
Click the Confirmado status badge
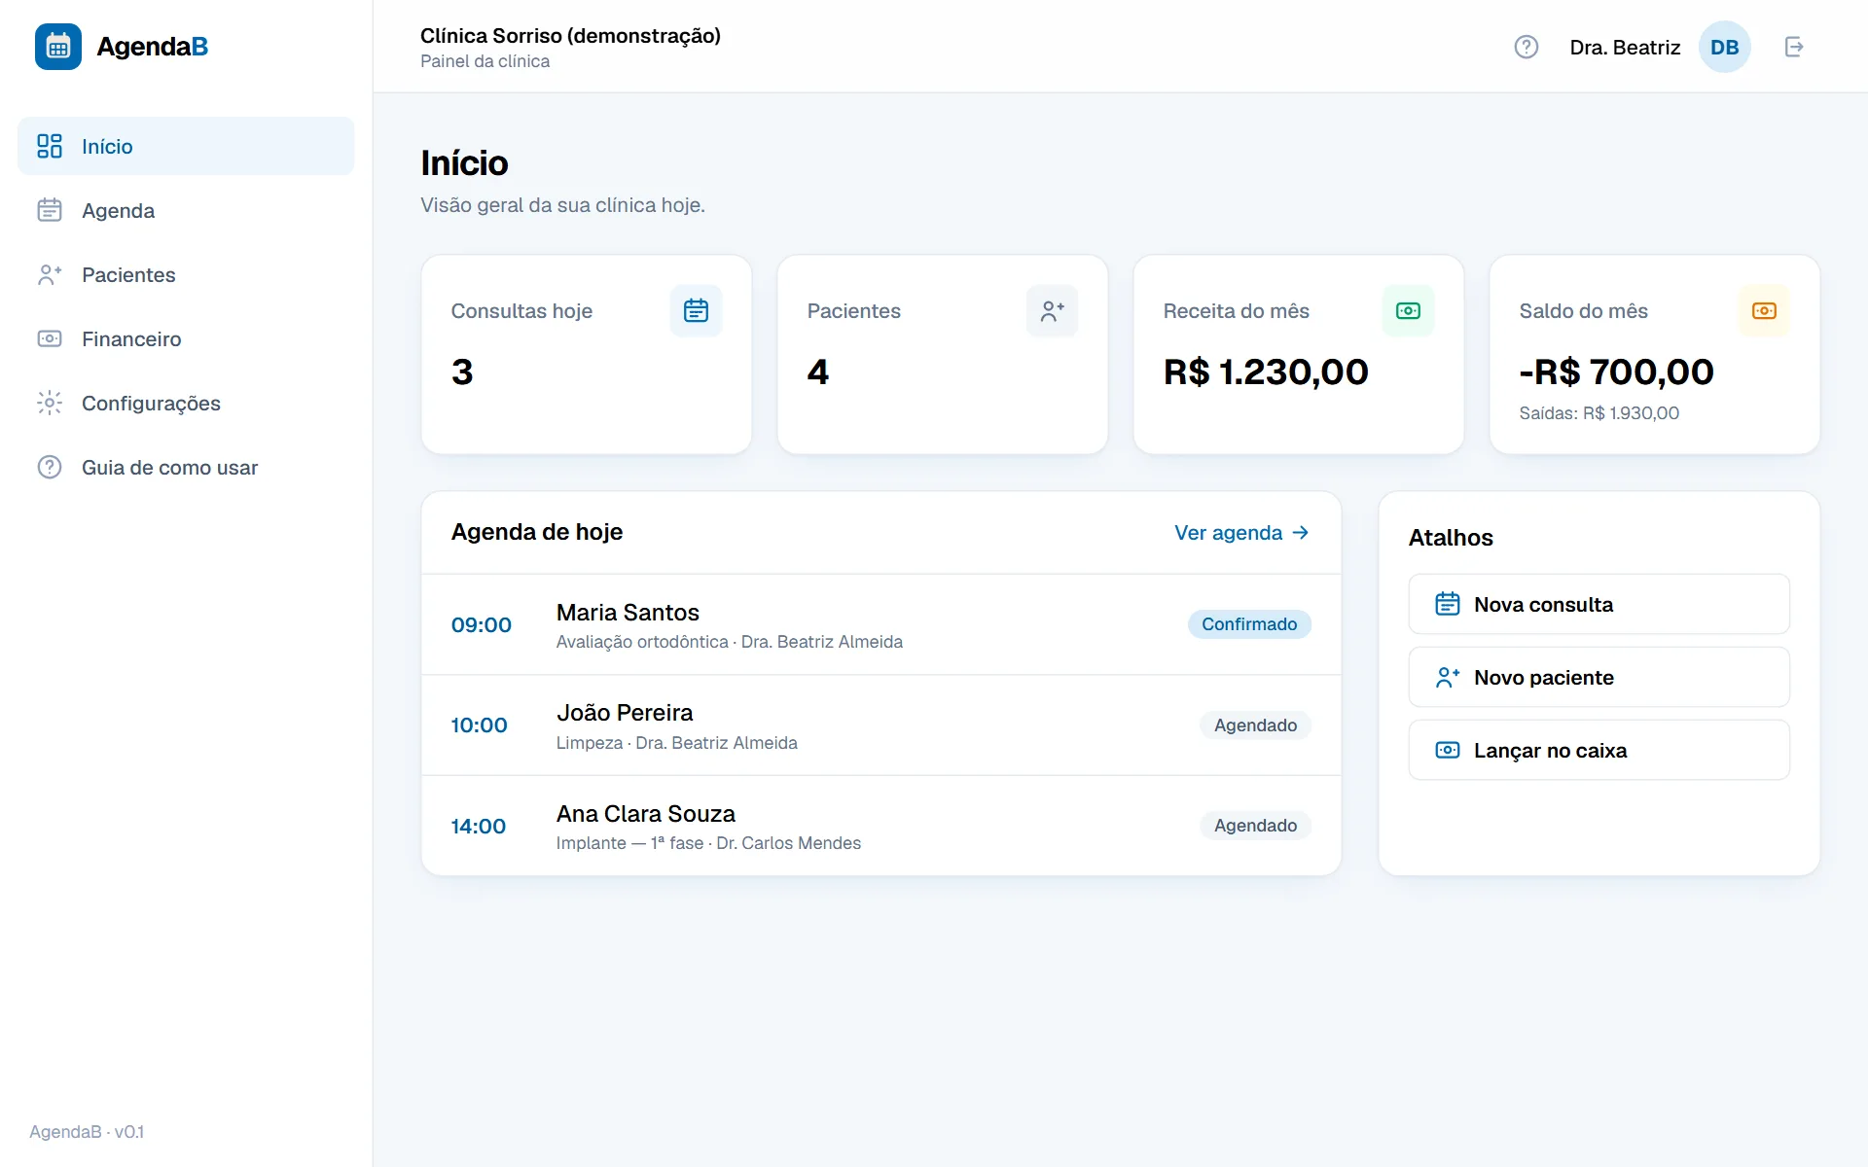coord(1249,624)
